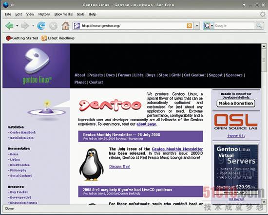268x215 pixels.
Task: Click the activity throbber gear icon
Action: point(262,14)
